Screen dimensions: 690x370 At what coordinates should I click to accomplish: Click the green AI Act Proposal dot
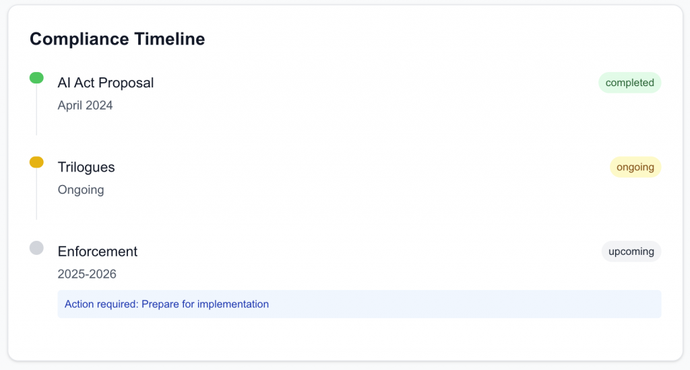pos(36,78)
